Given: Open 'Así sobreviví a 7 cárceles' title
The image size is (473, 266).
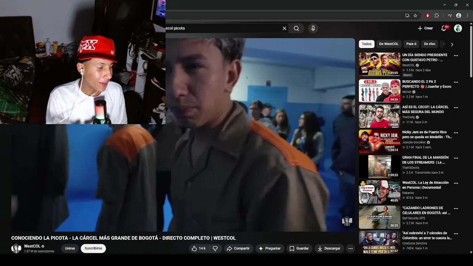Looking at the screenshot, I should [x=427, y=236].
